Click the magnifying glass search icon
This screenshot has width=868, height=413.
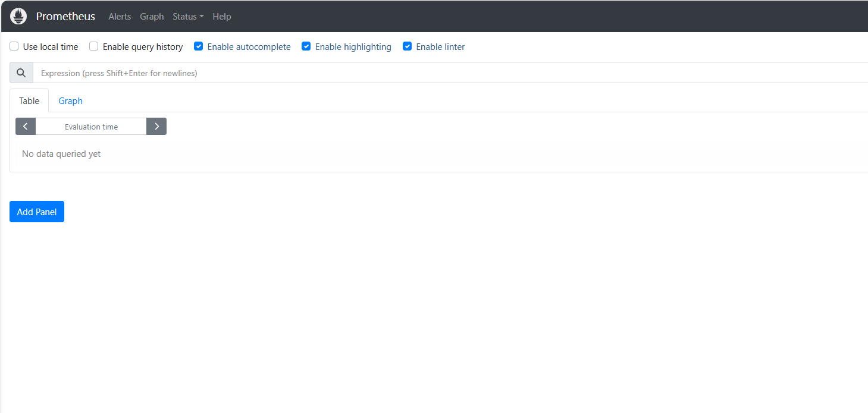(21, 73)
